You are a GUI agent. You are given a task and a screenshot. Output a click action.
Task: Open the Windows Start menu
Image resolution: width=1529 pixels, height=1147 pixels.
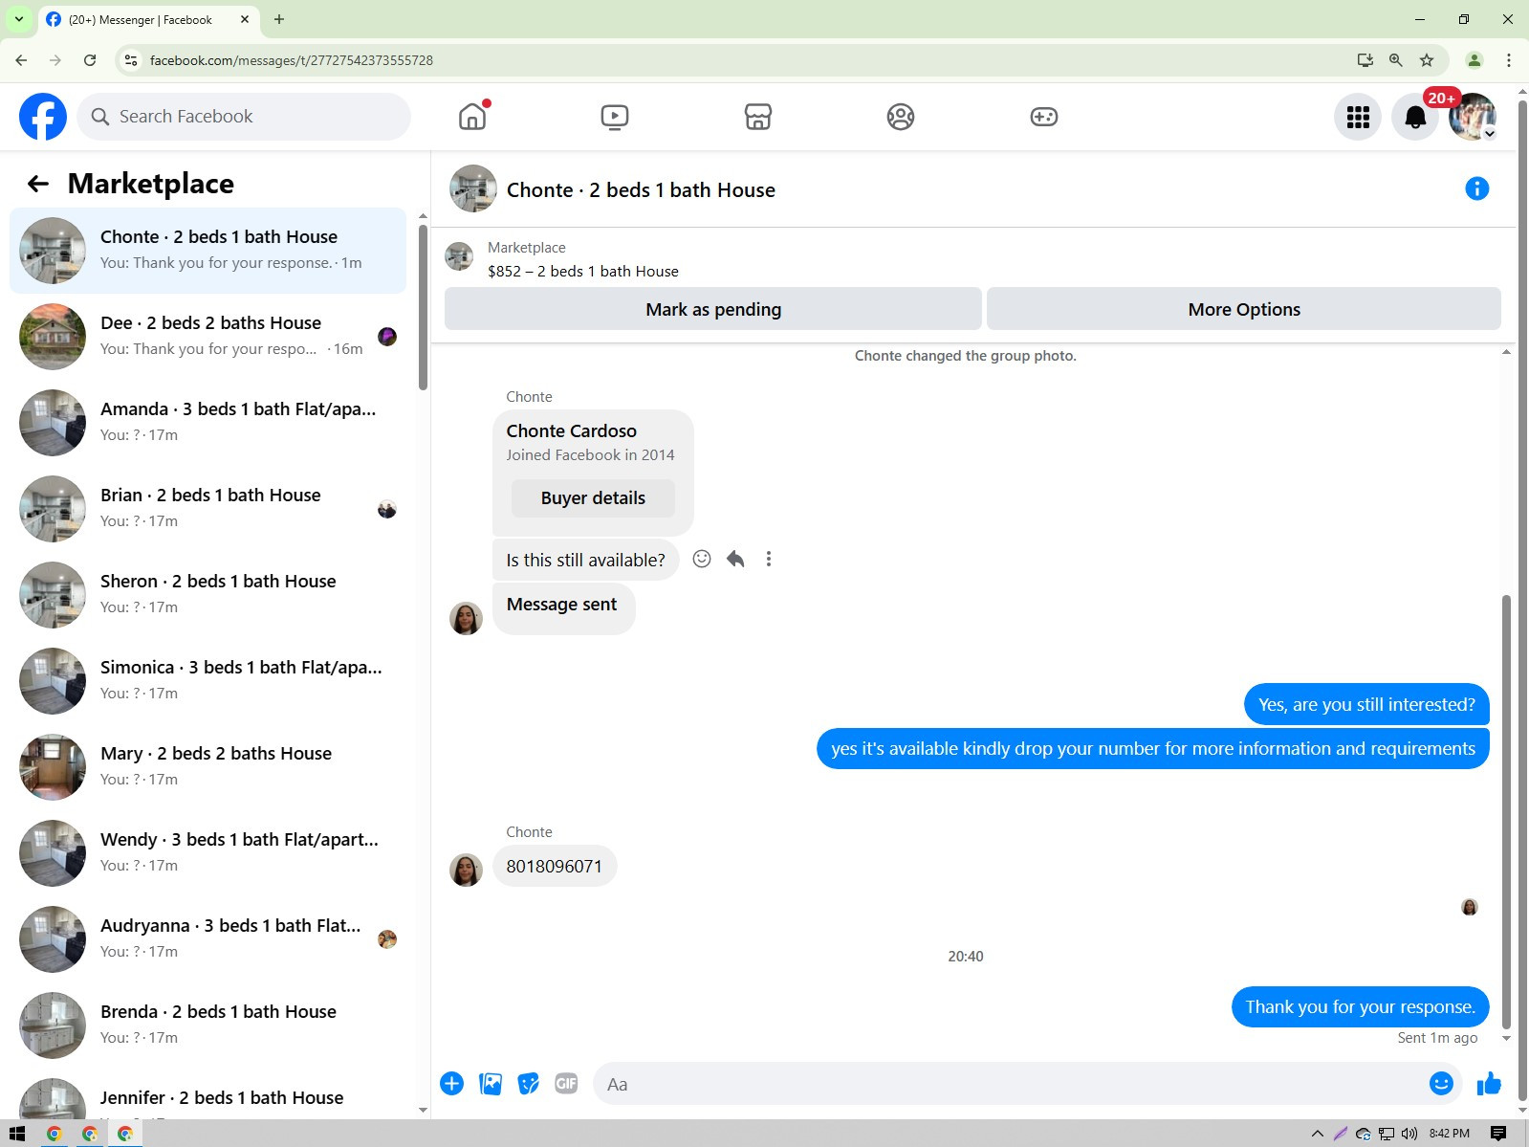16,1134
